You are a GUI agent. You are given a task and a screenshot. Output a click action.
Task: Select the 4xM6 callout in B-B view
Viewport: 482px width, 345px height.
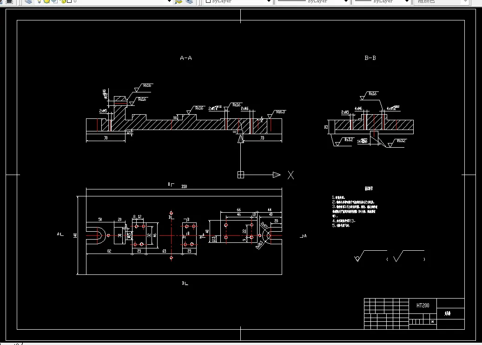pyautogui.click(x=358, y=109)
